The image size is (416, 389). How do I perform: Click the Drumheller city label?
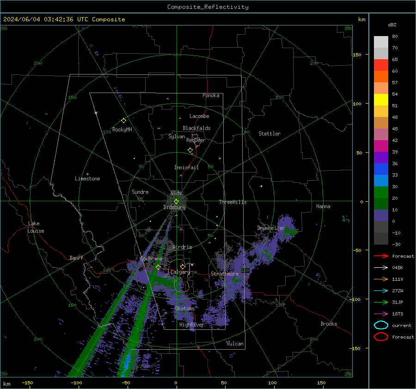coord(271,228)
